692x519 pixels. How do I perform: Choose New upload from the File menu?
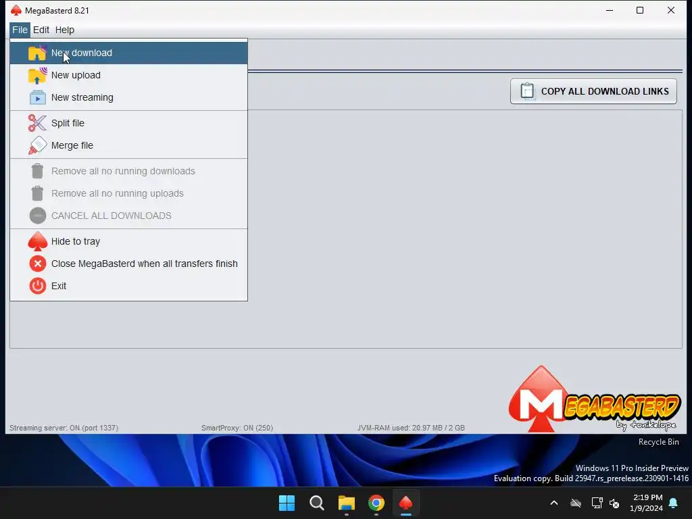(x=129, y=75)
